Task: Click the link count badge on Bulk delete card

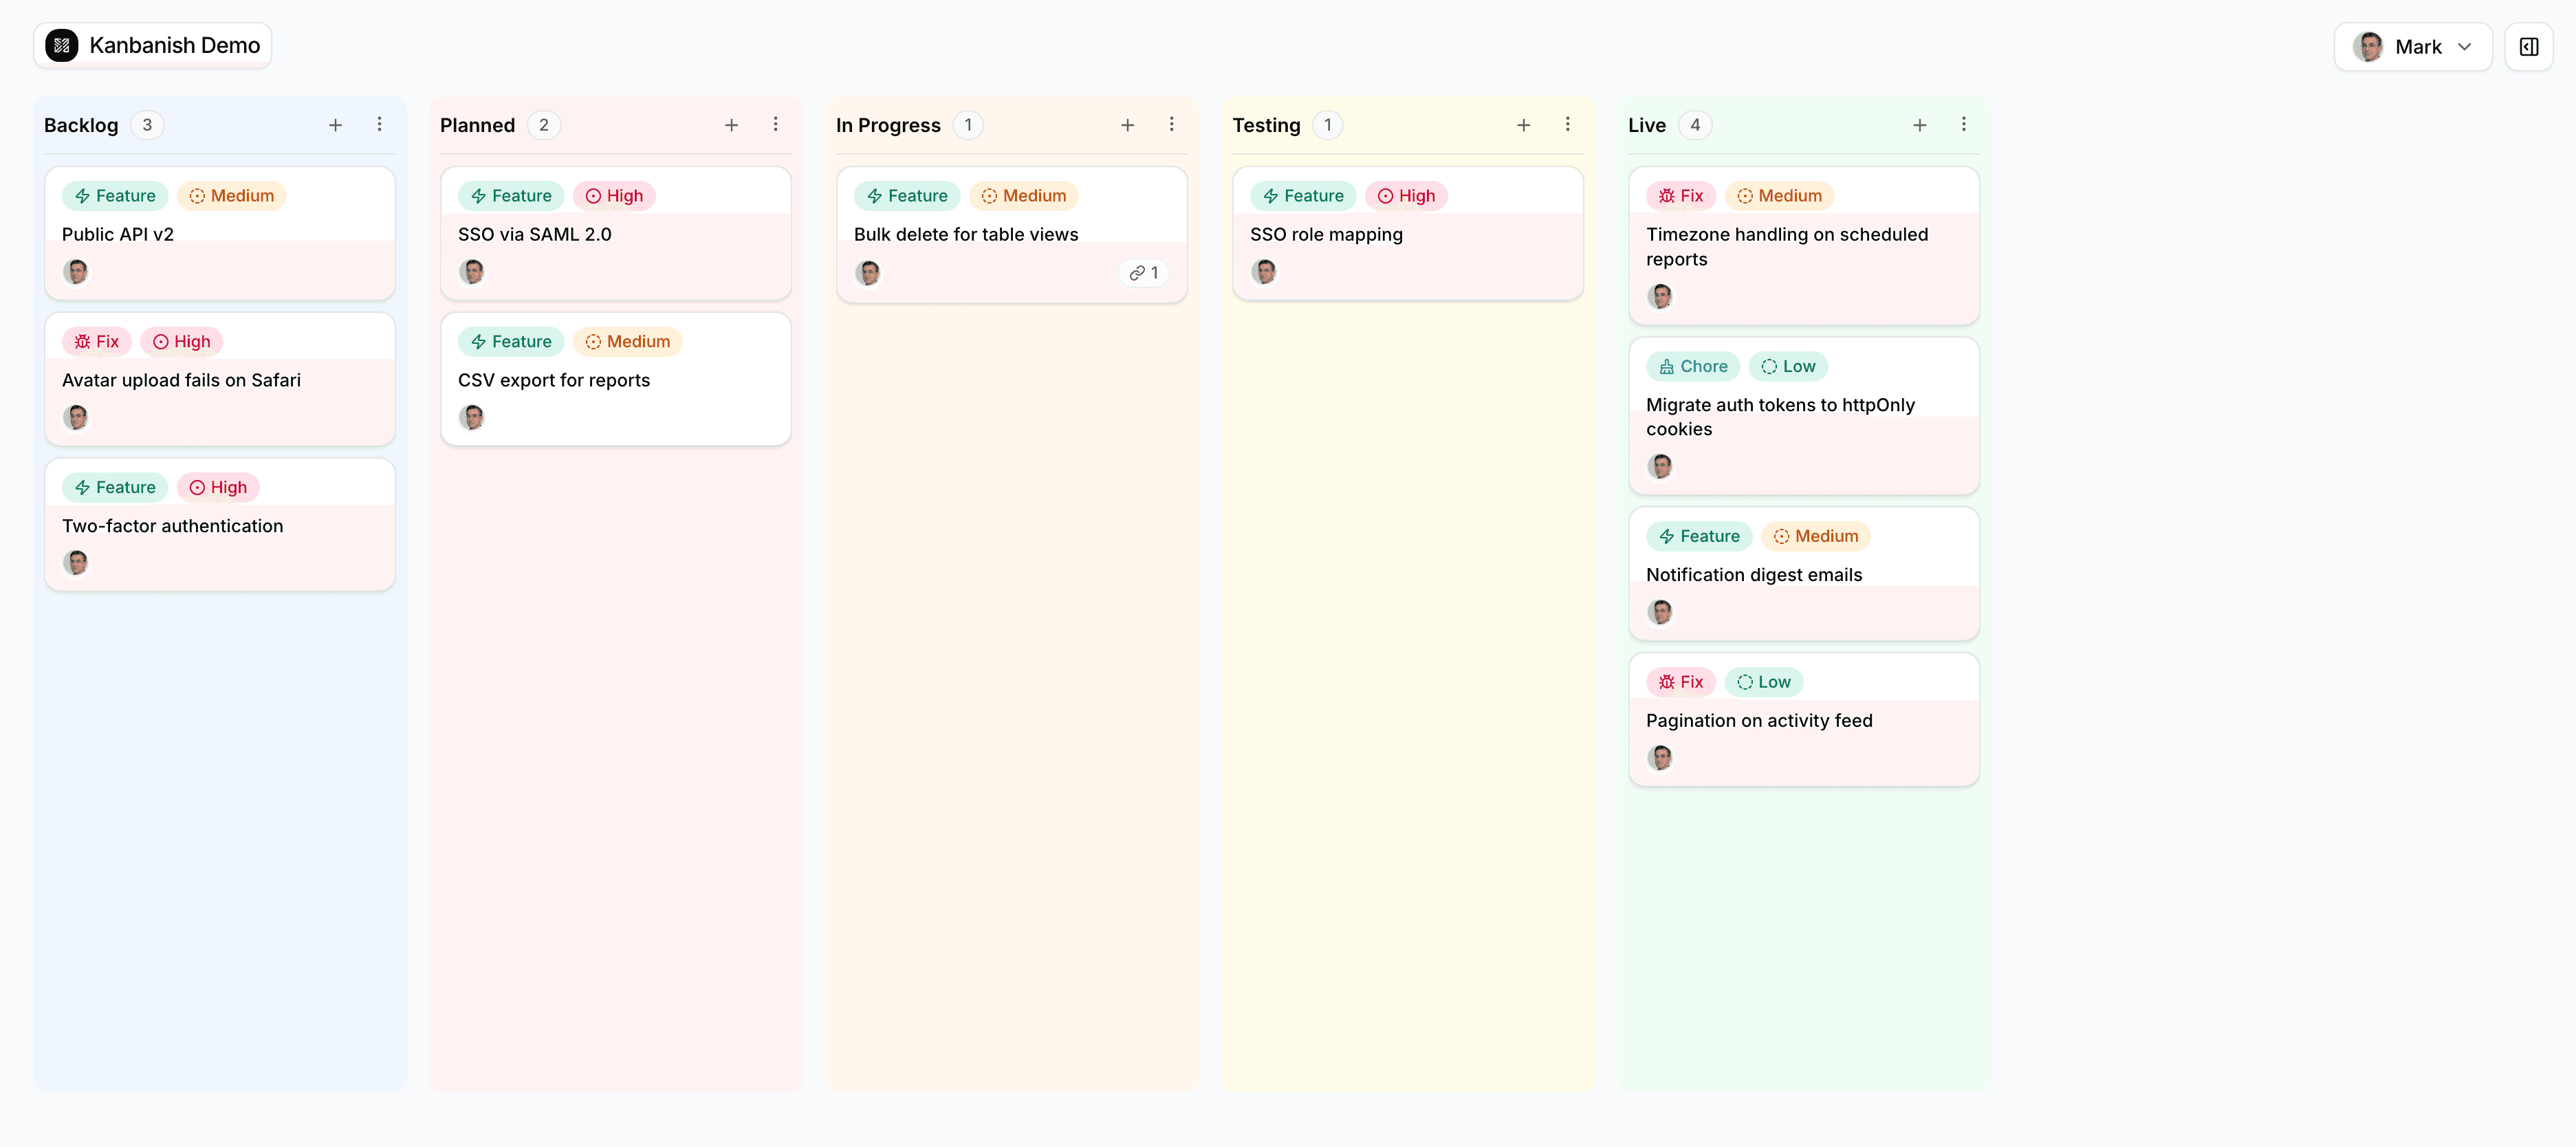Action: pos(1144,273)
